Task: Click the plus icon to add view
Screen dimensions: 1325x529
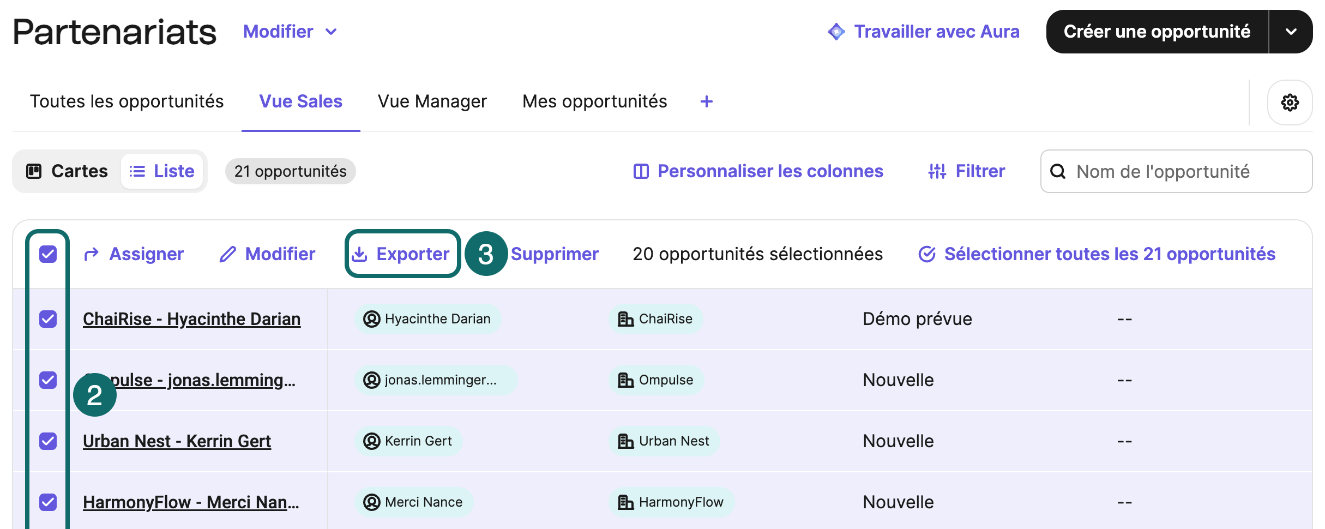Action: 706,102
